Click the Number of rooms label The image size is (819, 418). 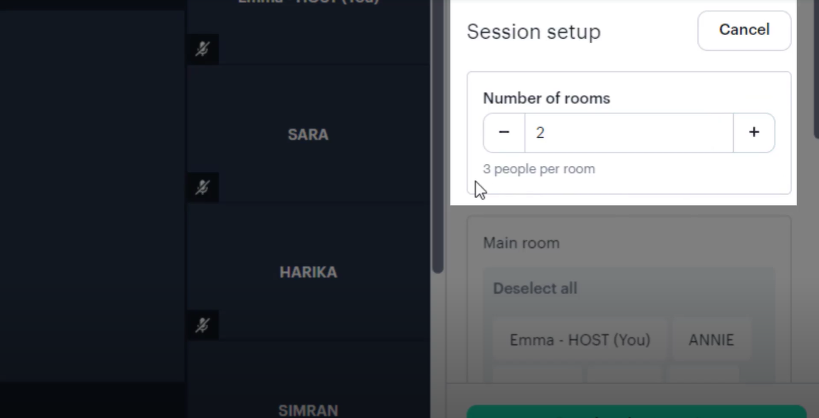click(x=546, y=98)
